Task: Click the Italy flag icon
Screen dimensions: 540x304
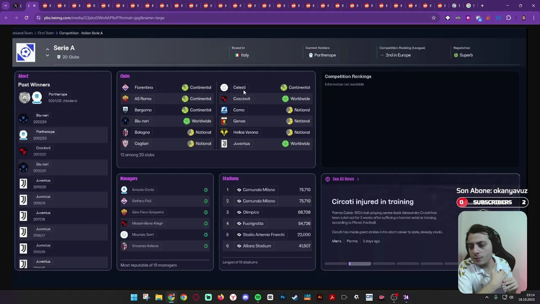Action: click(237, 55)
